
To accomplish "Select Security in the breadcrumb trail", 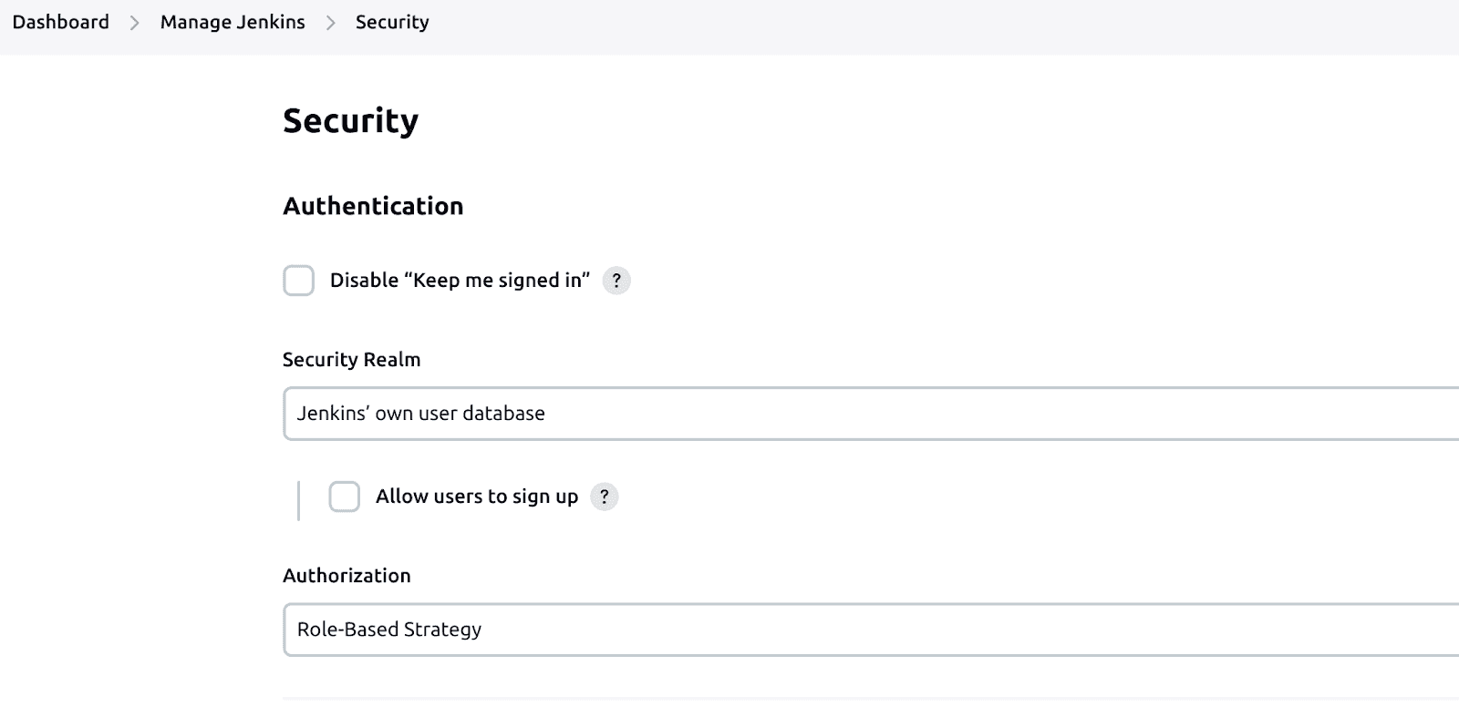I will click(x=392, y=21).
